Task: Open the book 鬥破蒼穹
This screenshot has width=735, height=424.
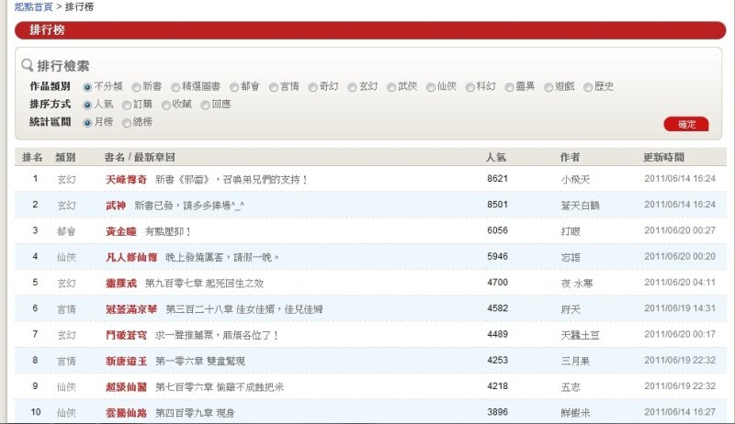Action: pyautogui.click(x=126, y=335)
